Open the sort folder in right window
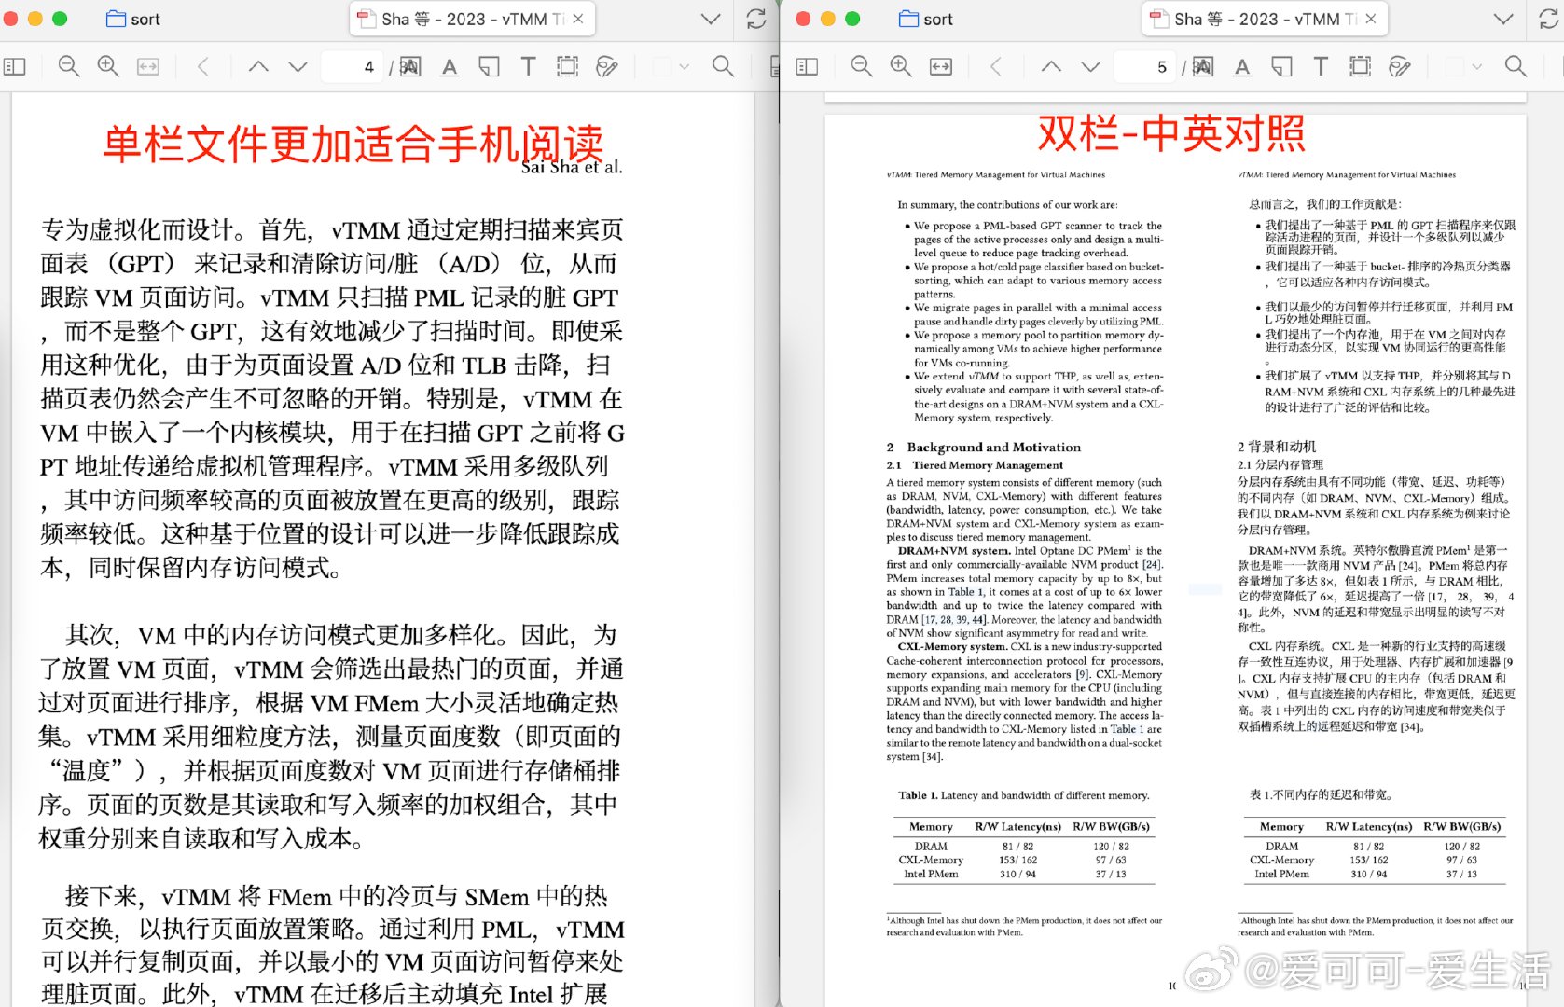The width and height of the screenshot is (1564, 1007). click(925, 19)
